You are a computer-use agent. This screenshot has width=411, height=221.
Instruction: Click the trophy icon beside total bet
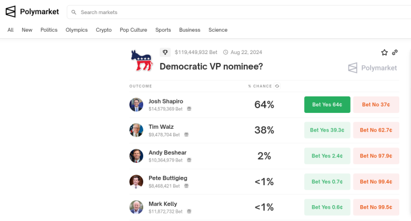[165, 52]
